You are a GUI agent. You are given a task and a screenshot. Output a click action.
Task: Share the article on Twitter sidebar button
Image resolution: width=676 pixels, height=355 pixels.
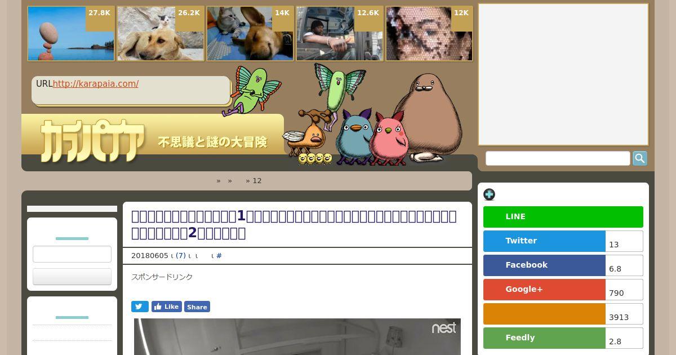pyautogui.click(x=544, y=241)
